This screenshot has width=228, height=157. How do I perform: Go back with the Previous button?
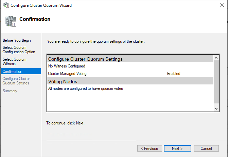pyautogui.click(x=150, y=149)
